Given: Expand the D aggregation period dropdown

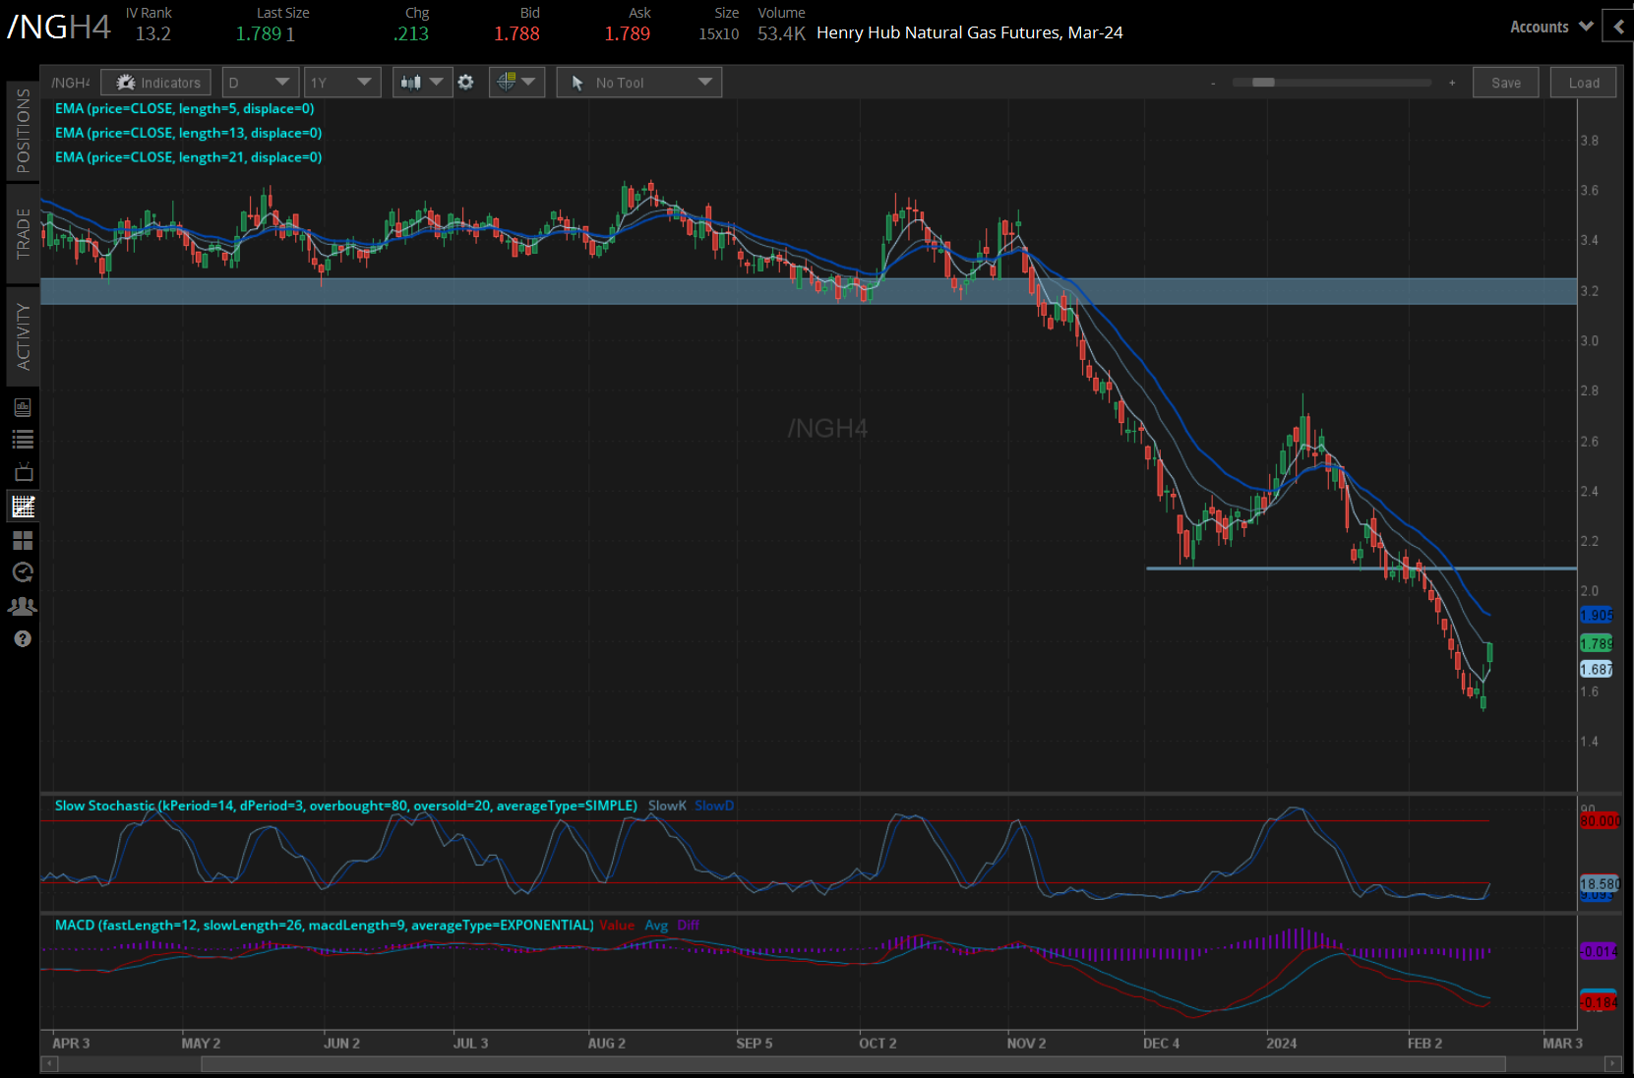Looking at the screenshot, I should [x=260, y=83].
